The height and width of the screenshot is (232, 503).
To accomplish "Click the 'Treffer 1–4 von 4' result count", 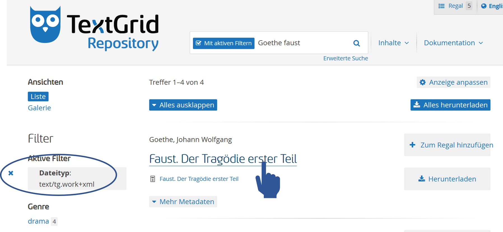I will 176,82.
